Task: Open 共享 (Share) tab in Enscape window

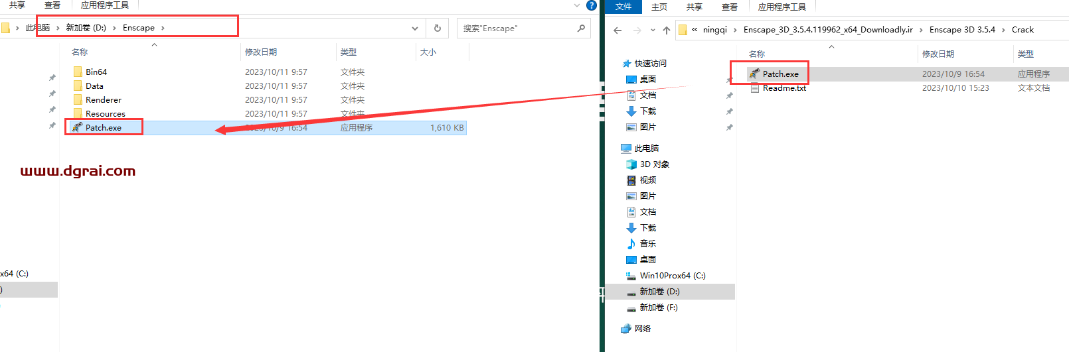Action: pyautogui.click(x=17, y=5)
